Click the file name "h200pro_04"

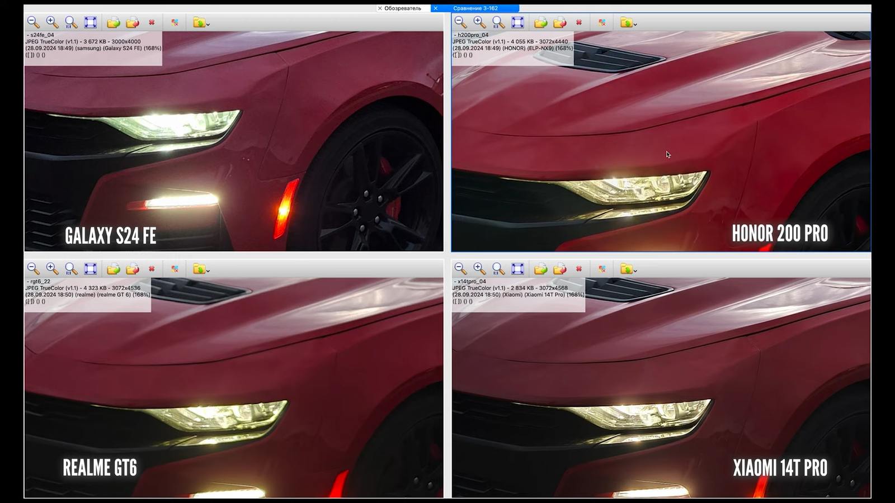473,35
